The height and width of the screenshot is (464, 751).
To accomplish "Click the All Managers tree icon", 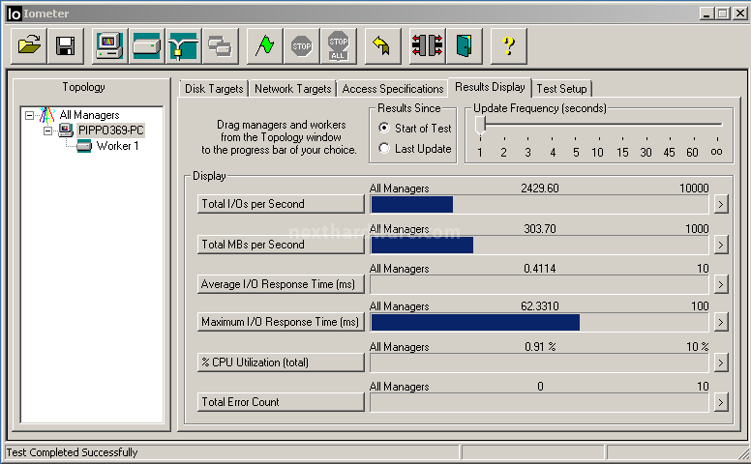I will (x=47, y=115).
